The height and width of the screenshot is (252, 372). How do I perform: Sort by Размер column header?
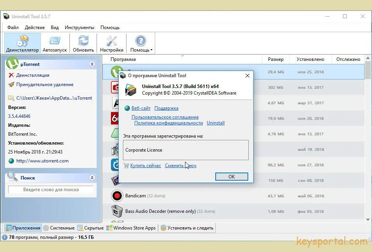click(x=275, y=59)
